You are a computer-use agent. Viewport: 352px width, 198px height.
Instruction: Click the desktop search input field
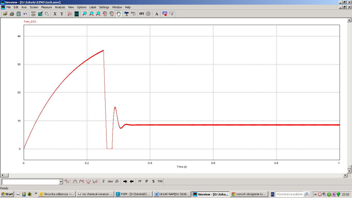tap(289, 194)
